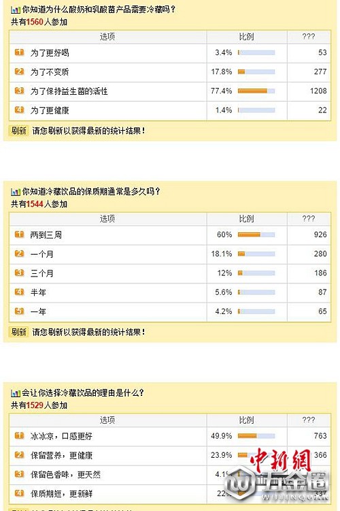This screenshot has width=340, height=511.
Task: Click the 比例 column header in second poll
Action: pyautogui.click(x=247, y=219)
